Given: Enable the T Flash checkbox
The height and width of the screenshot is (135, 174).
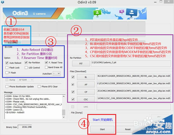Looking at the screenshot, I should coord(7,73).
